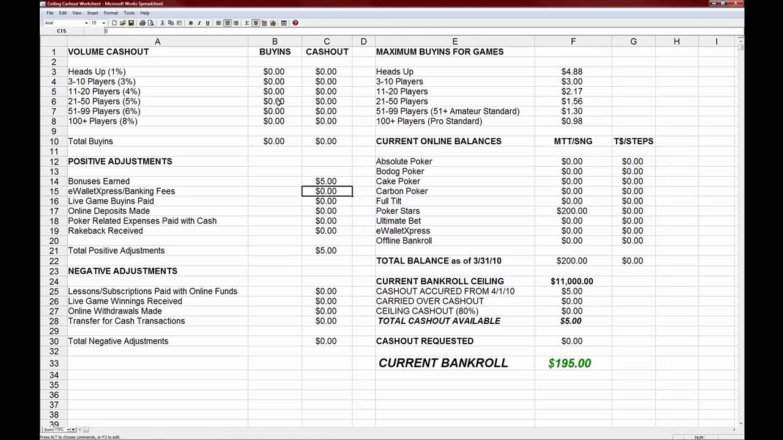Select Heads Up maximum buyin $4.88
783x440 pixels.
tap(573, 71)
